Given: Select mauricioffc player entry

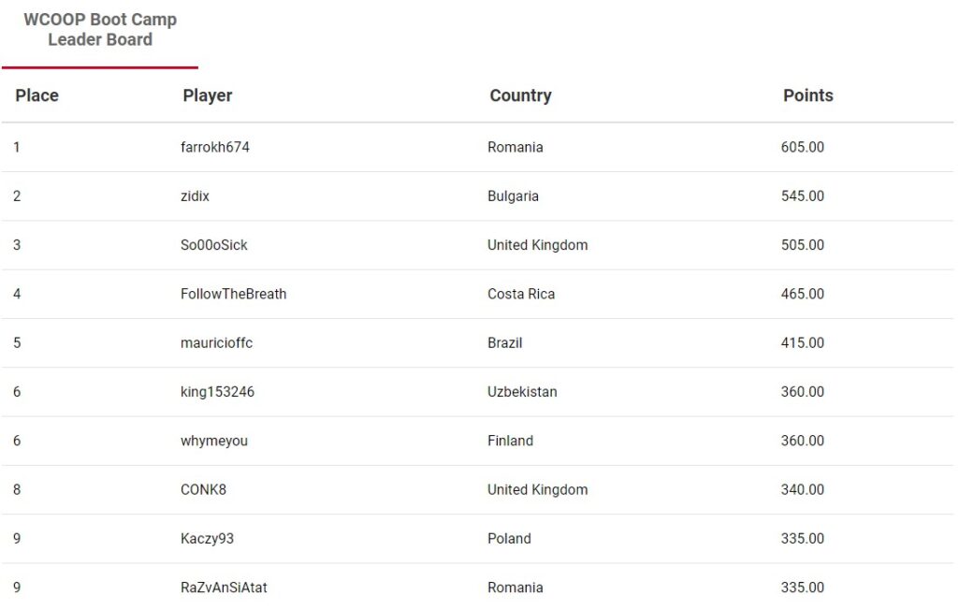Looking at the screenshot, I should coord(216,342).
